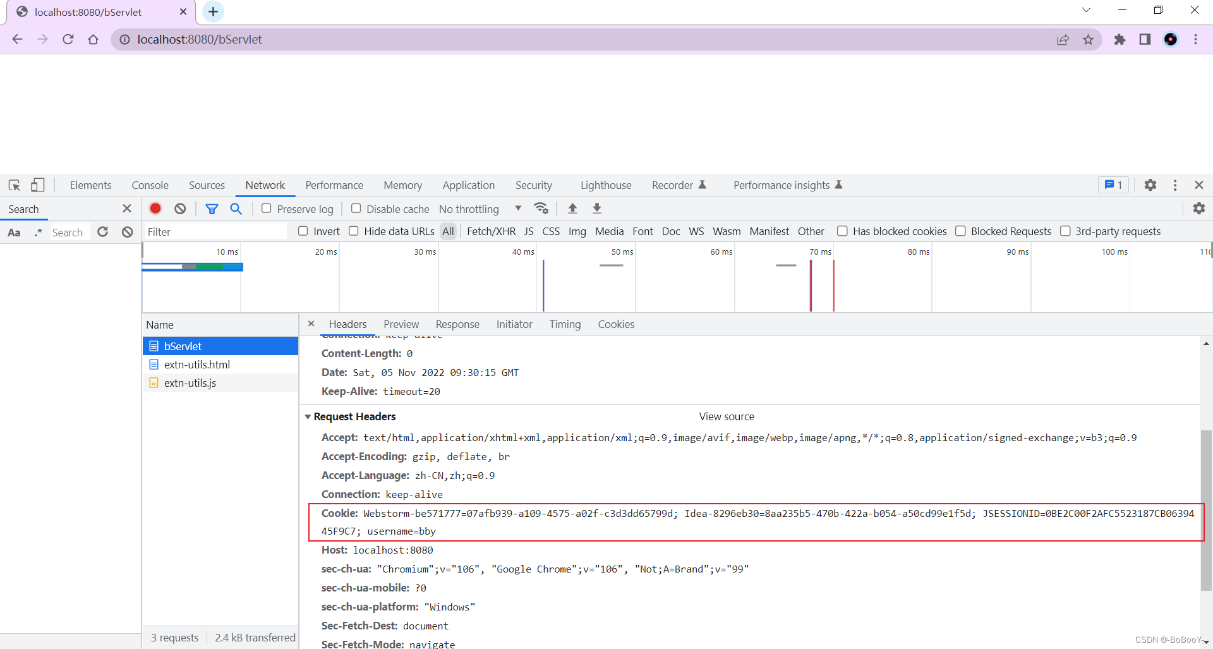The height and width of the screenshot is (649, 1213).
Task: Go to browser home page icon
Action: (94, 39)
